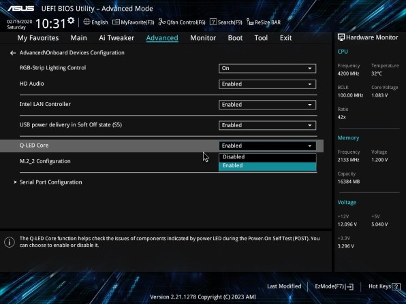Click the HD Audio label
The width and height of the screenshot is (406, 304).
tap(32, 84)
